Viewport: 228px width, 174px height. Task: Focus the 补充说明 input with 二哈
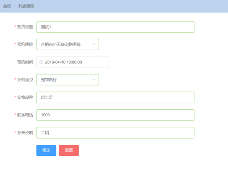click(115, 133)
